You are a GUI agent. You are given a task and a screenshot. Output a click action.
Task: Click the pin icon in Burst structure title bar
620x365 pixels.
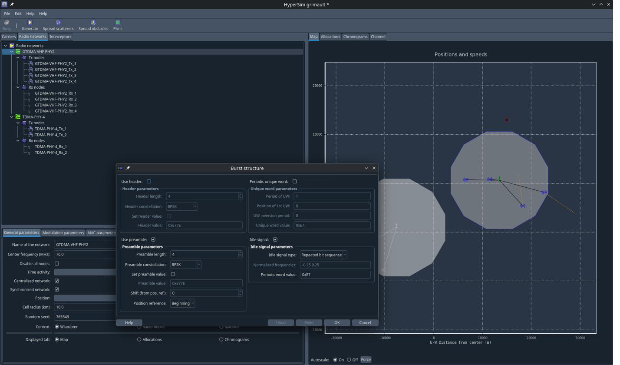pos(128,168)
